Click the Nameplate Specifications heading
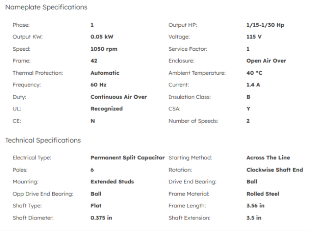This screenshot has height=231, width=309. click(x=46, y=7)
